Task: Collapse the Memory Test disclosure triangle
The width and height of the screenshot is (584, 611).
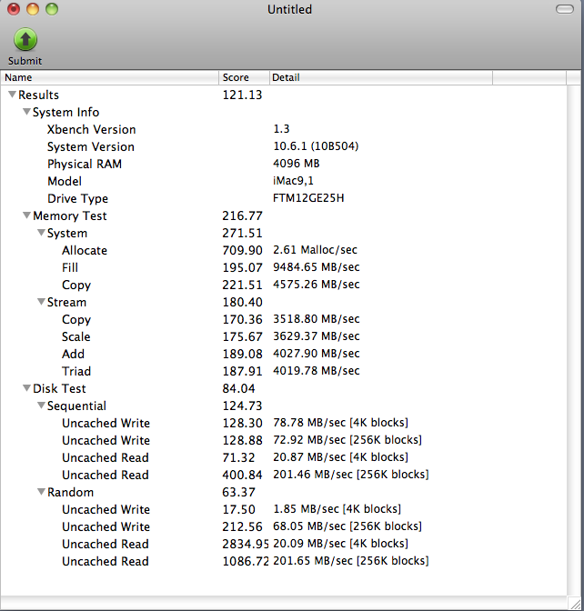Action: (x=26, y=215)
